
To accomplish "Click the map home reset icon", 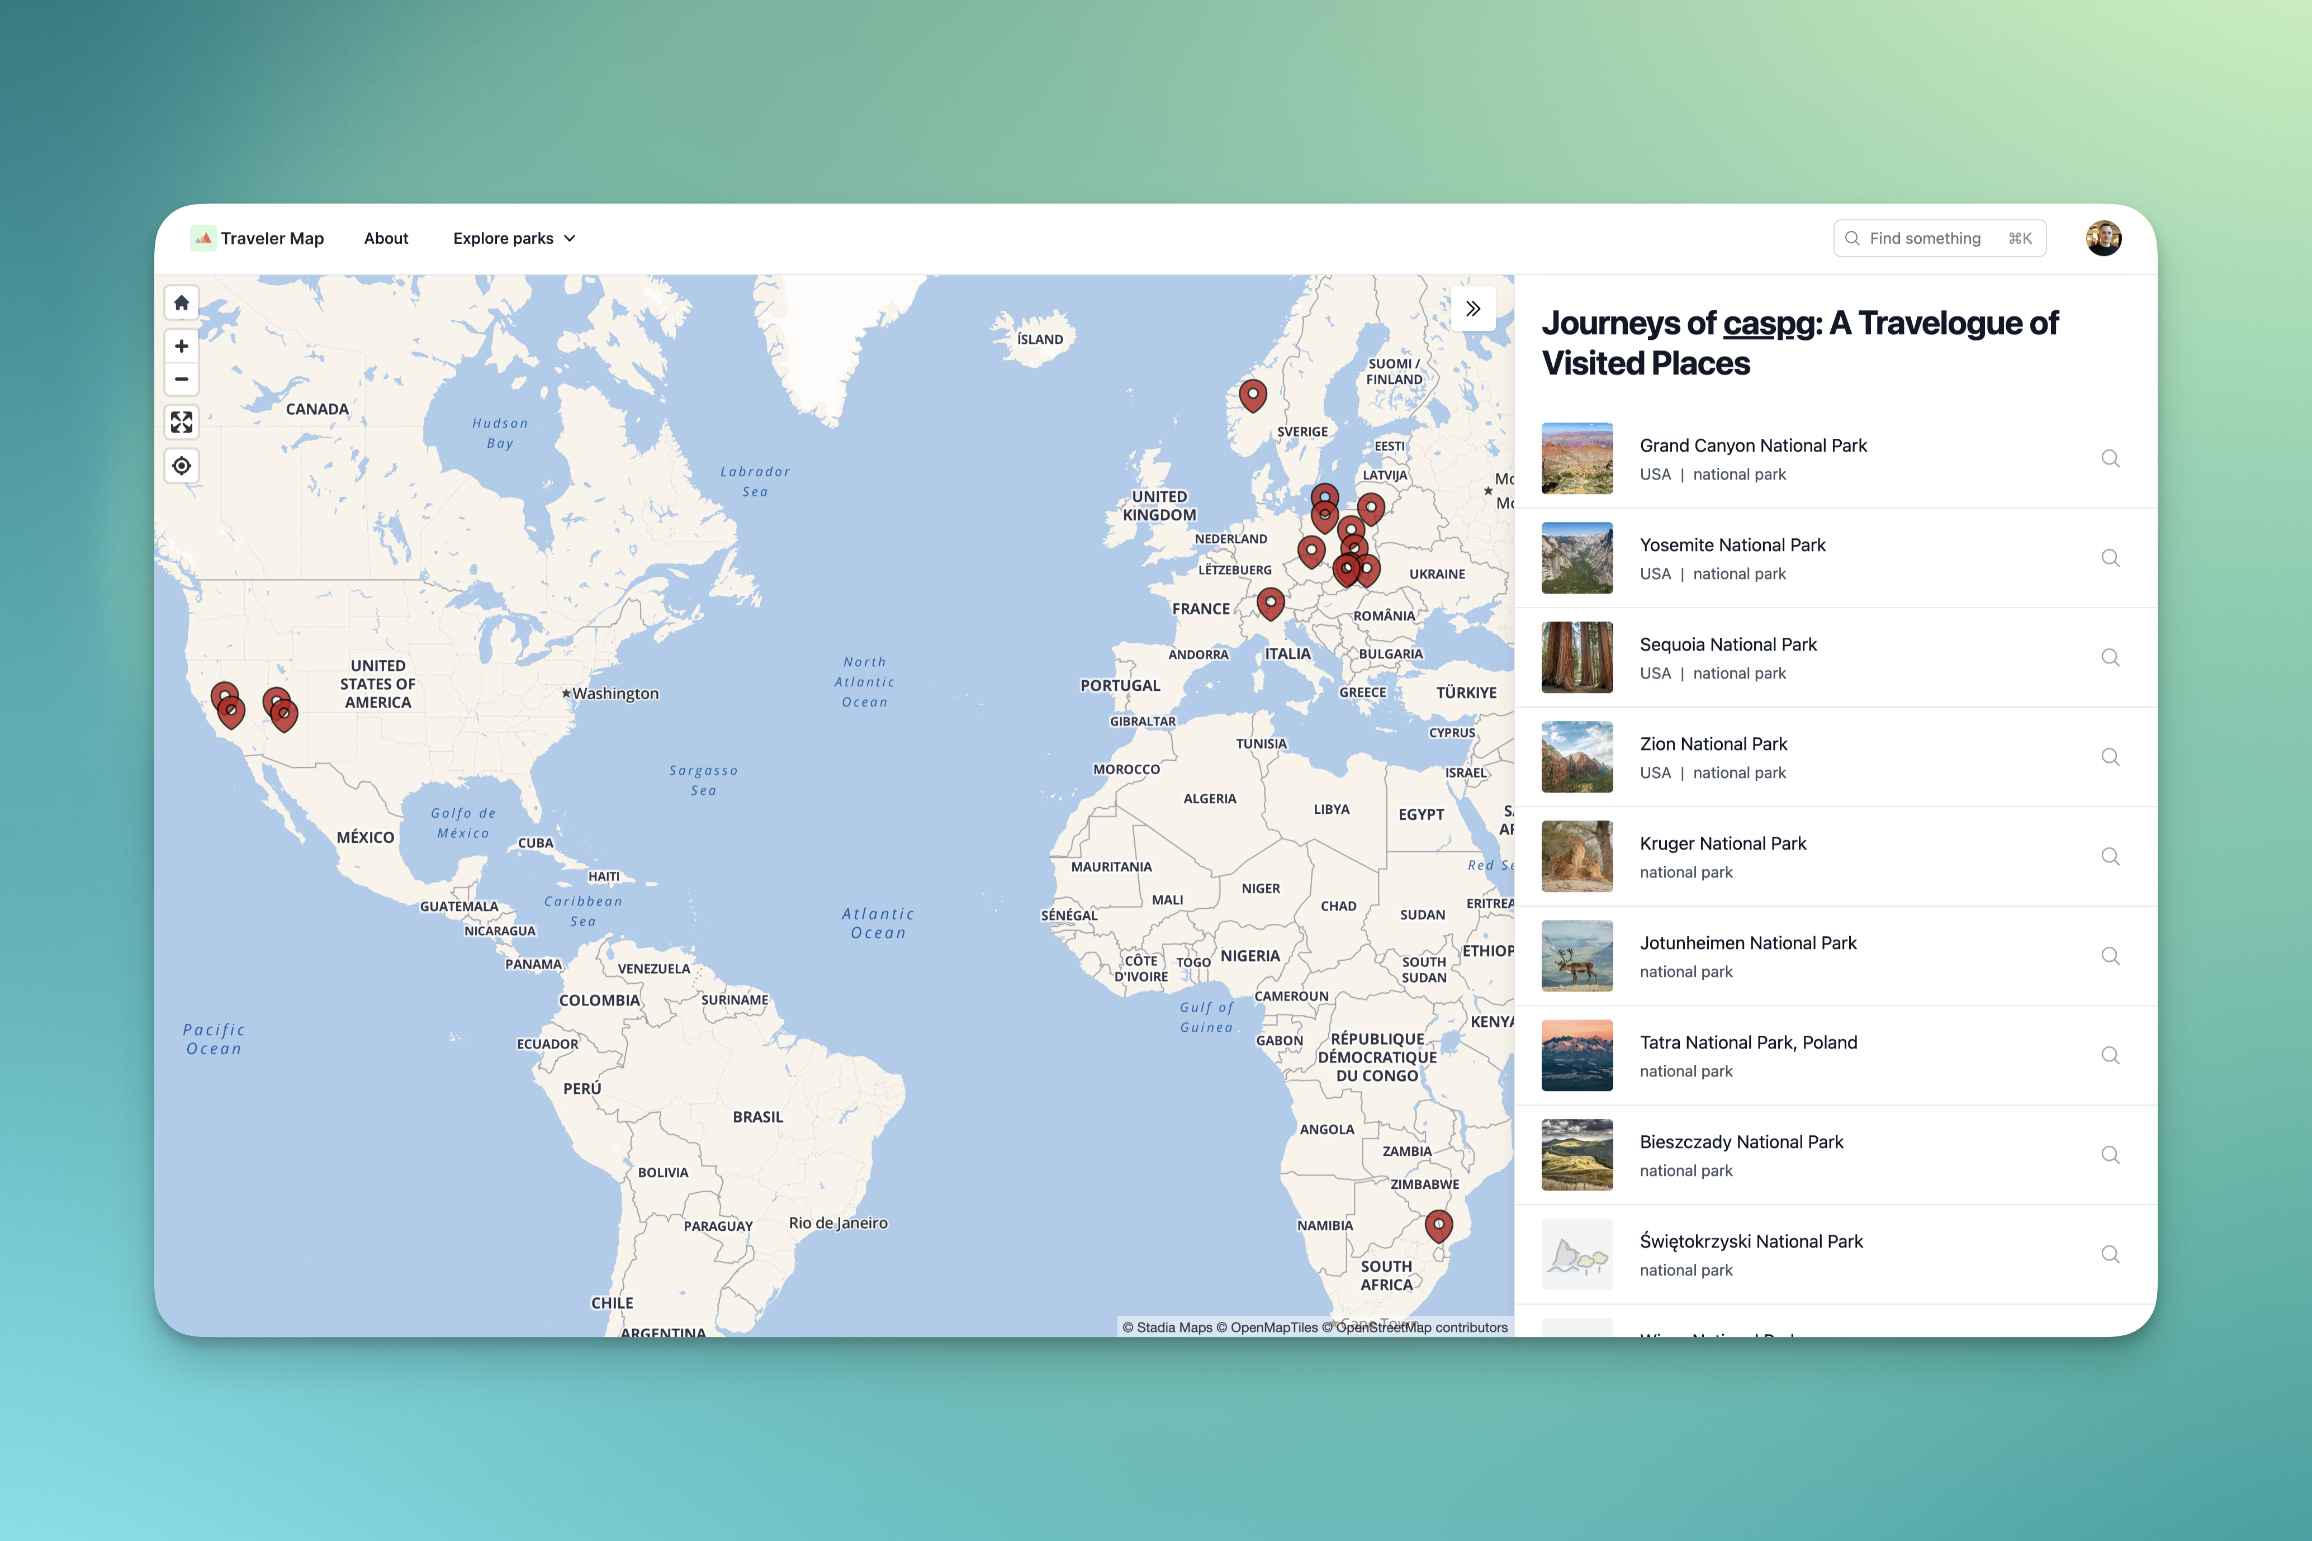I will tap(182, 303).
